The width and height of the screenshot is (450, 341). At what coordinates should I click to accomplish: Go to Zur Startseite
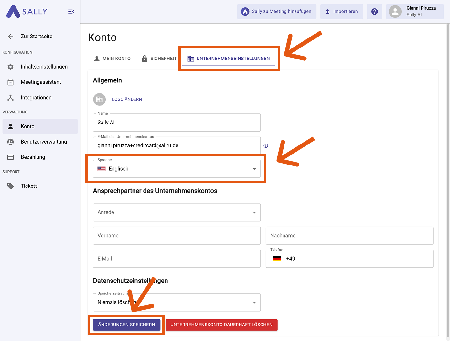point(40,37)
